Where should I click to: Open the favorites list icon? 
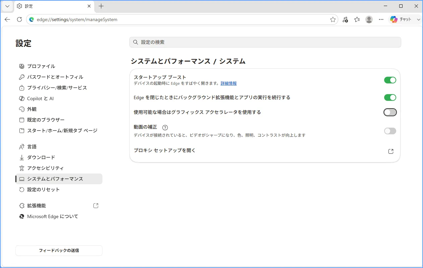point(357,19)
